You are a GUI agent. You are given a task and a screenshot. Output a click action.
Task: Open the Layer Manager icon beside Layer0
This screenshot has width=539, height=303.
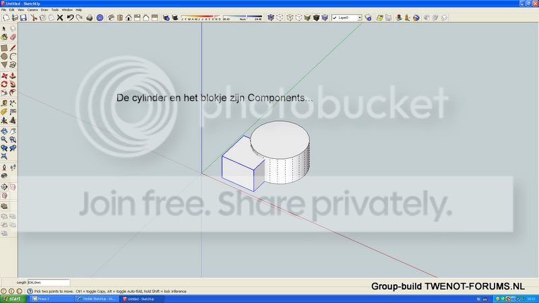[368, 18]
